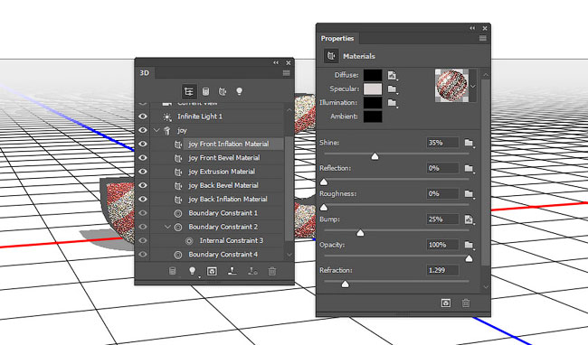Click Refraction slider handle

(x=346, y=284)
